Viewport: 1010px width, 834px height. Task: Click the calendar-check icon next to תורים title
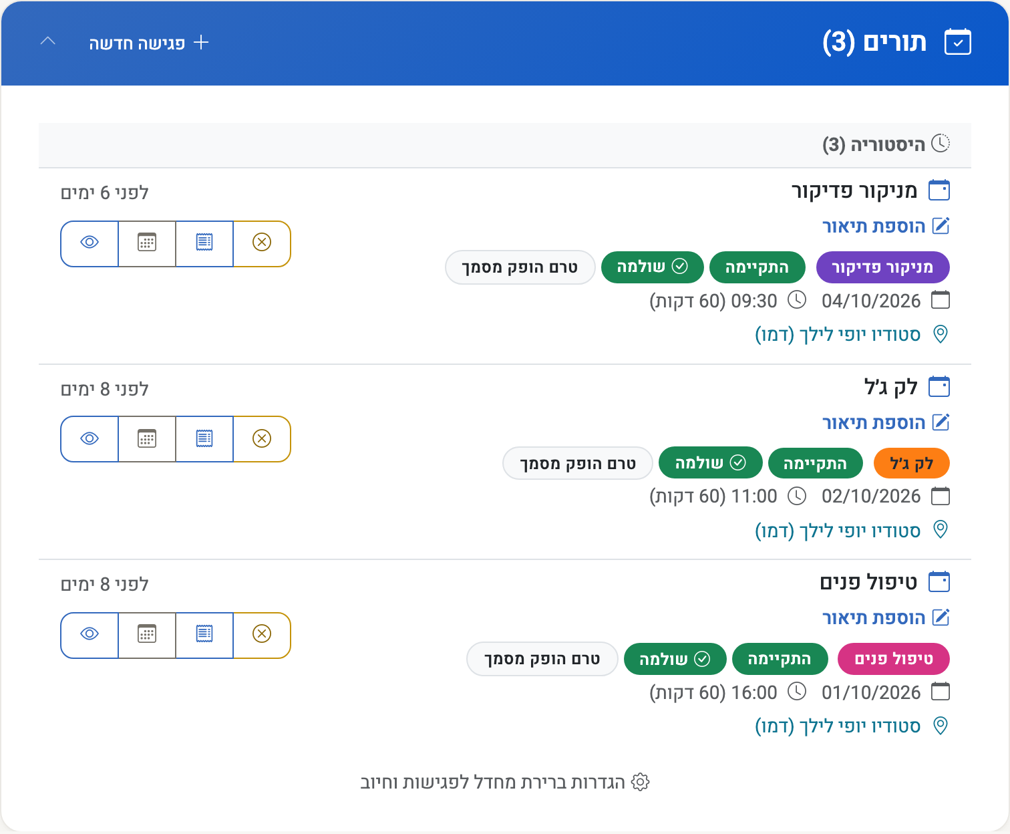(x=958, y=42)
